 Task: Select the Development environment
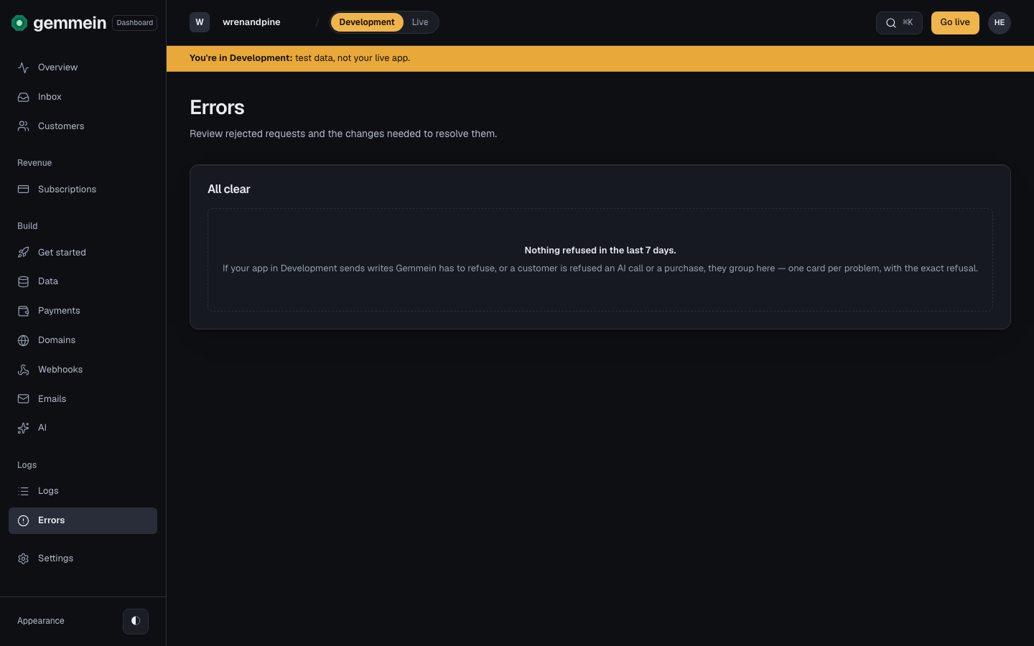point(367,22)
